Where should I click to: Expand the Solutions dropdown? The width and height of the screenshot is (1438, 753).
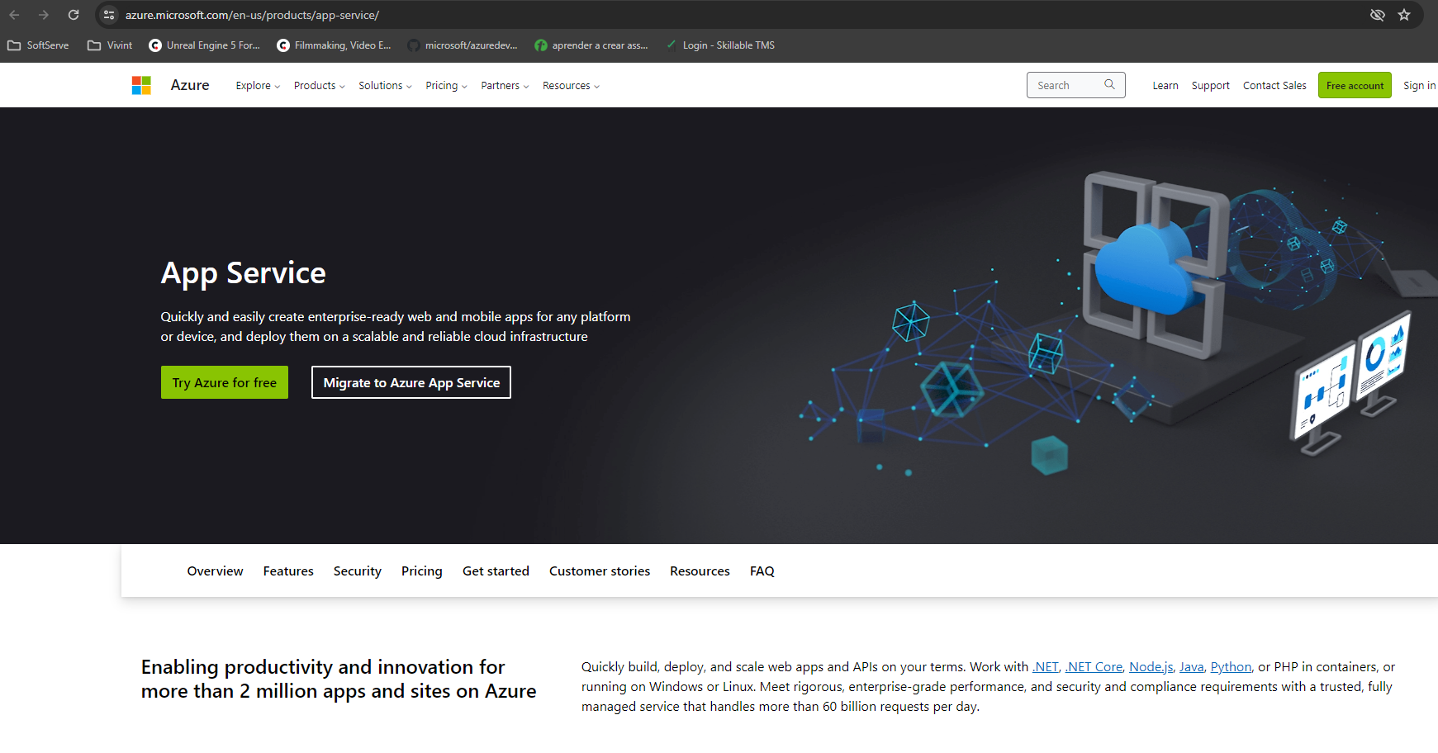click(x=385, y=86)
